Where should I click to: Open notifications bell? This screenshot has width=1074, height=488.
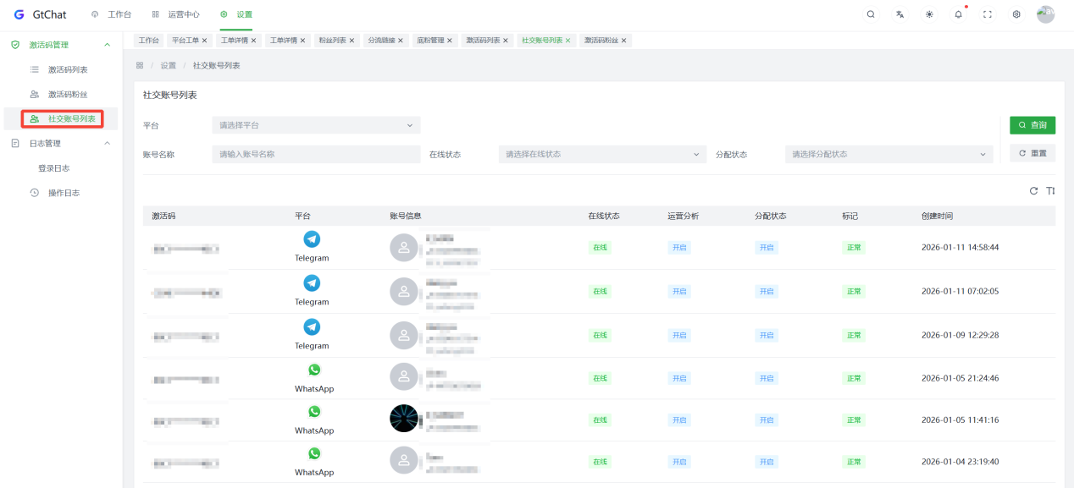[x=958, y=14]
